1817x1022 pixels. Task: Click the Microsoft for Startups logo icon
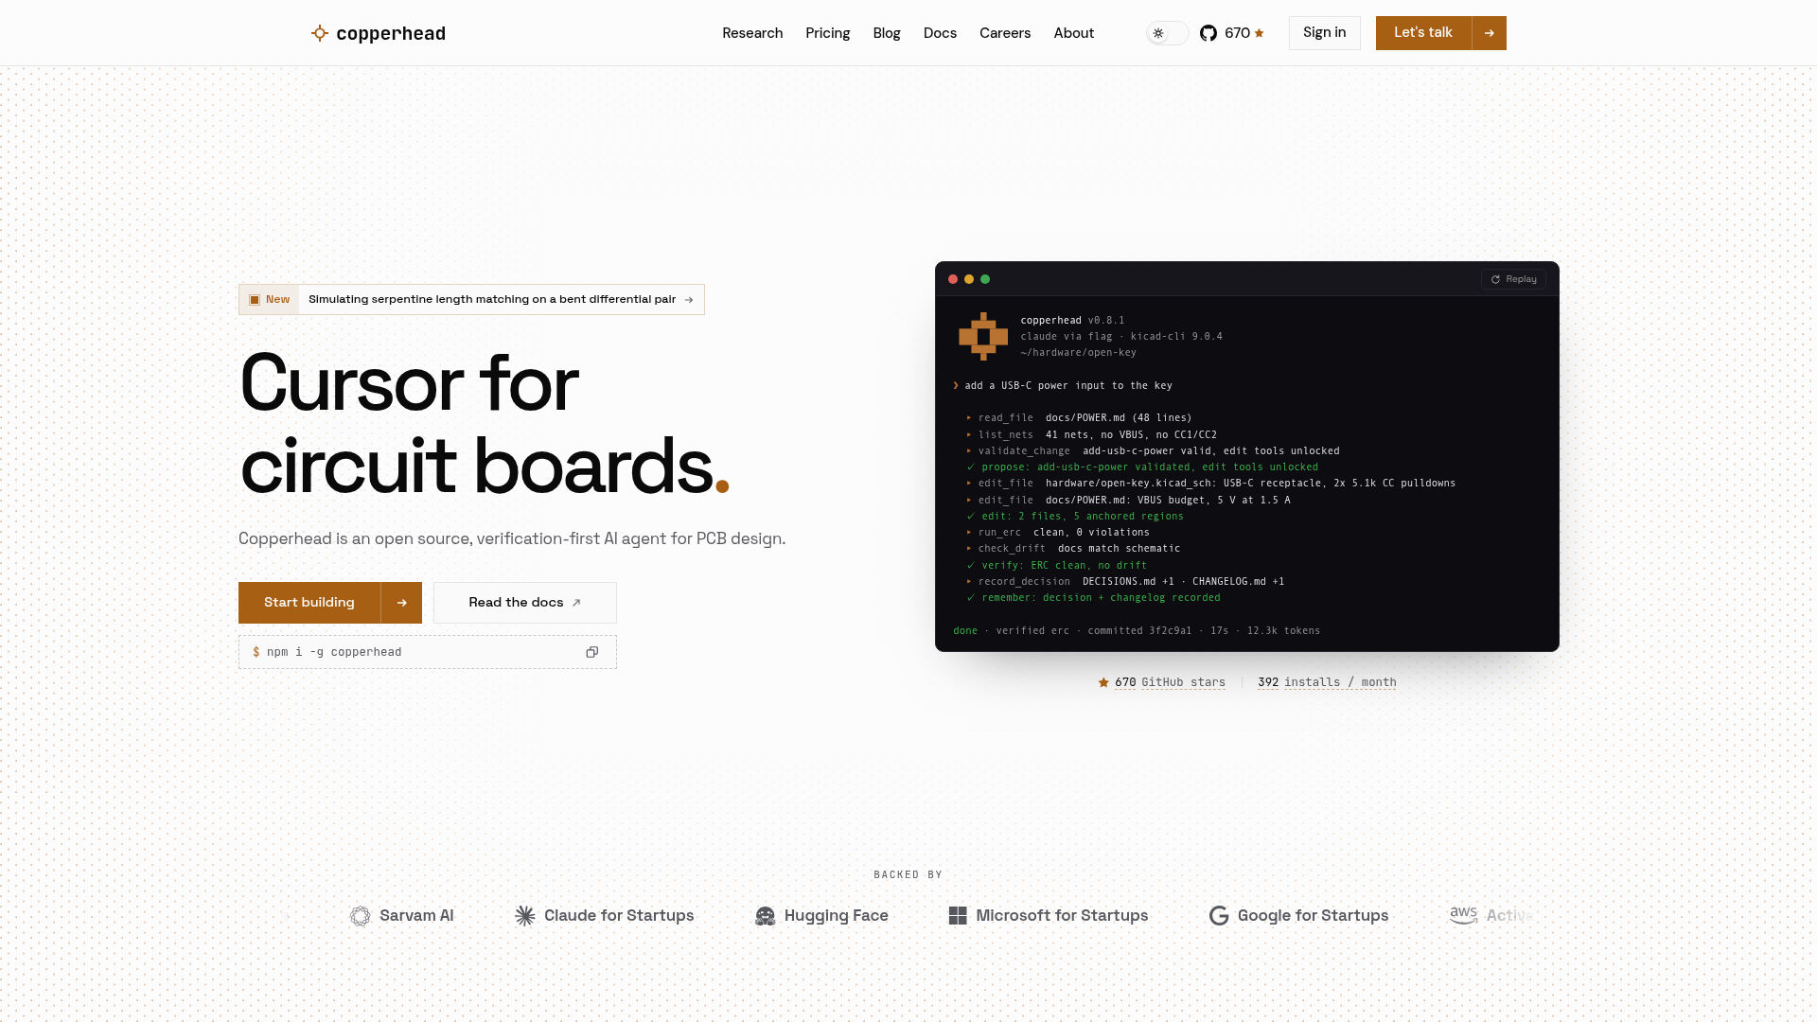point(958,916)
